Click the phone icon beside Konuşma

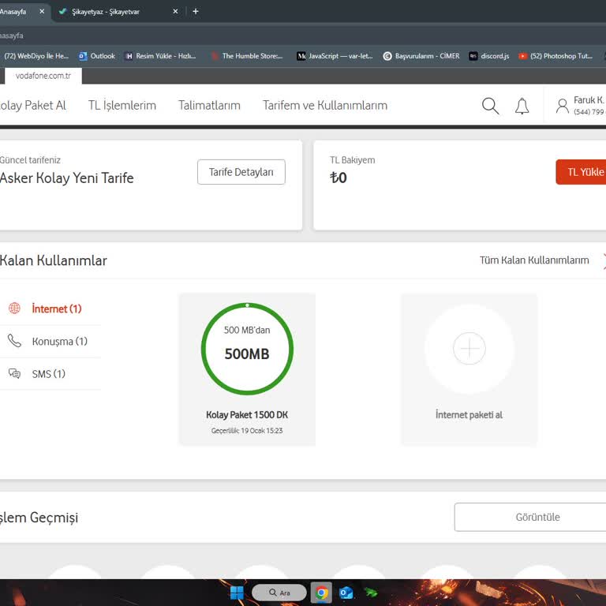[x=14, y=341]
